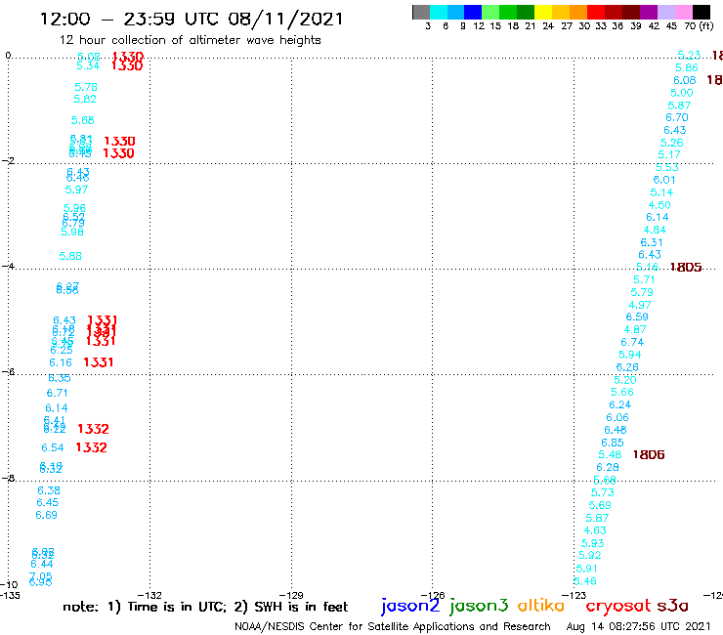The height and width of the screenshot is (635, 723).
Task: Click the wave height 5.97
Action: 76,190
